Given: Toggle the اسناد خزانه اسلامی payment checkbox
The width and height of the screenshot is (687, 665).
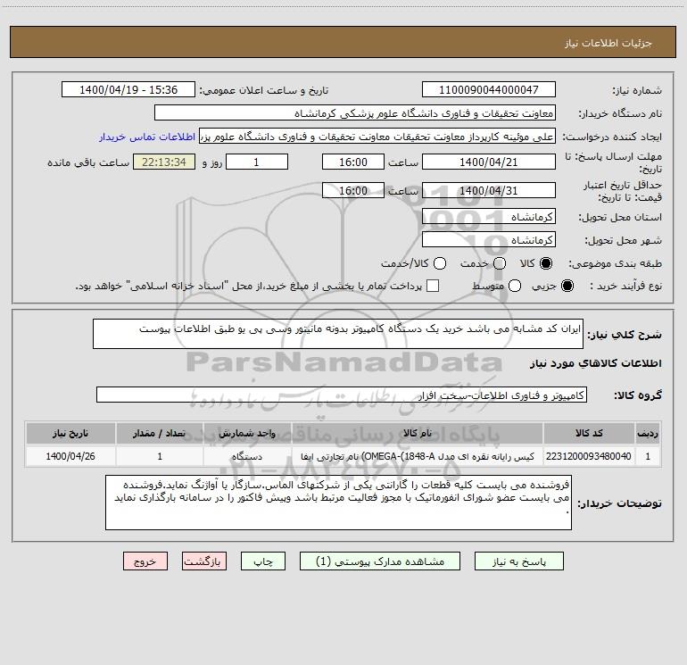Looking at the screenshot, I should click(433, 286).
